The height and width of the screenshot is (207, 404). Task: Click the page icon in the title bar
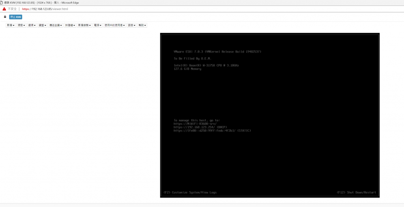click(x=2, y=3)
